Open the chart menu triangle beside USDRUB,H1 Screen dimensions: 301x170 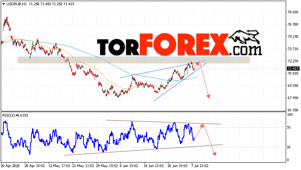click(x=3, y=4)
